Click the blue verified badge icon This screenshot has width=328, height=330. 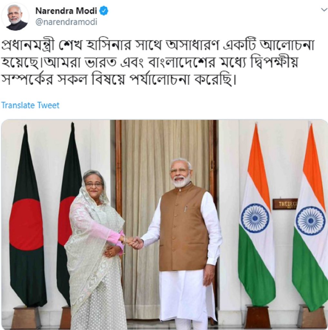point(104,11)
